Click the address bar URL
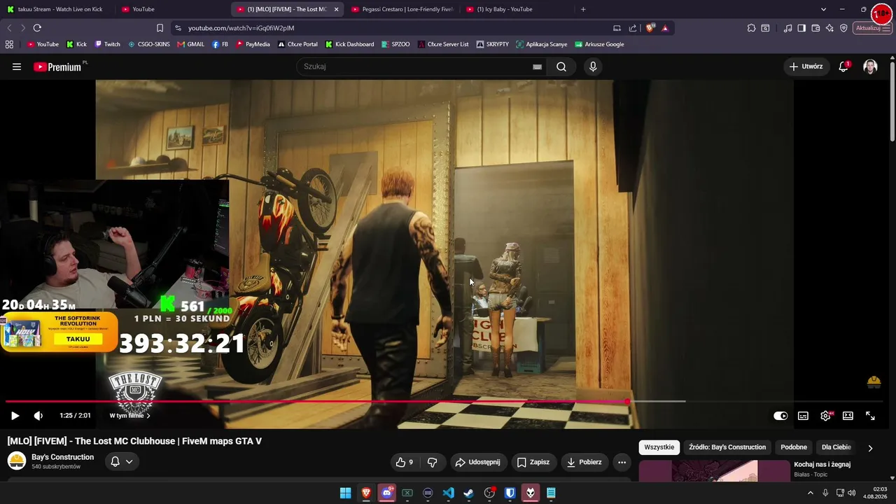This screenshot has height=504, width=896. (x=241, y=28)
